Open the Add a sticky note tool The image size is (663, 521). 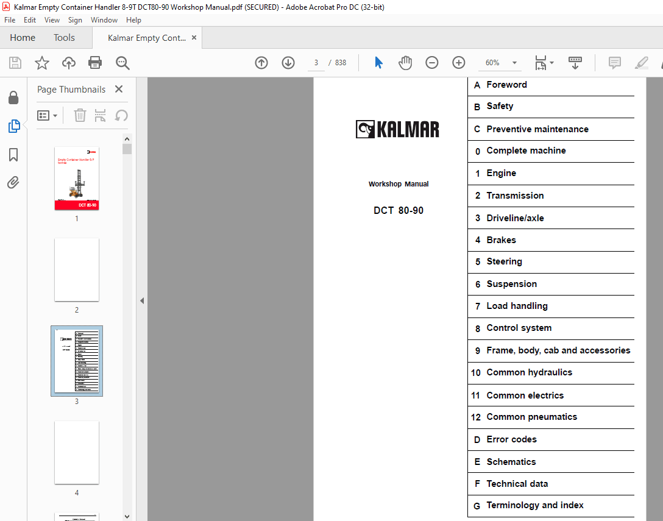click(x=614, y=63)
